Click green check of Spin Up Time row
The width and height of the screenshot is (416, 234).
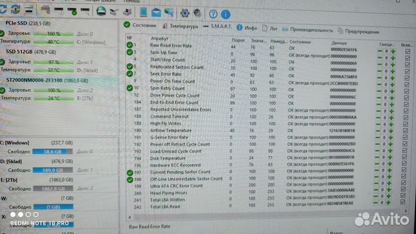[129, 52]
